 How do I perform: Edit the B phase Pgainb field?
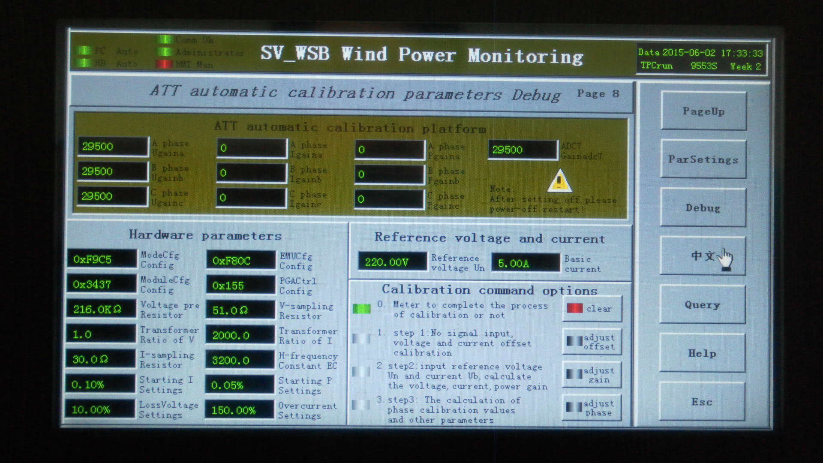pos(390,174)
